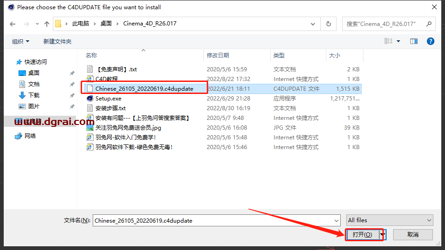
Task: Toggle the preview pane icon
Action: (414, 41)
